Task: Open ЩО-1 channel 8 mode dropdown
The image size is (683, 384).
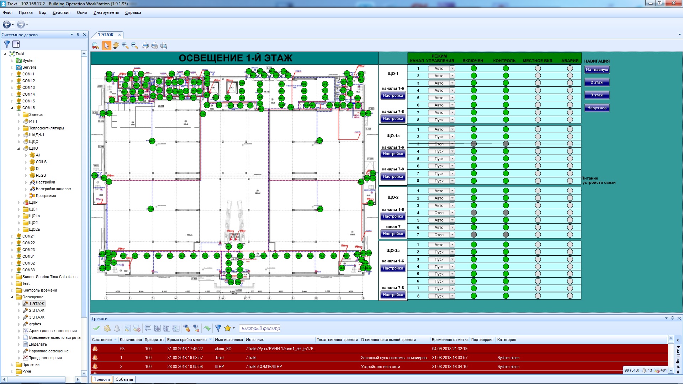Action: [452, 120]
